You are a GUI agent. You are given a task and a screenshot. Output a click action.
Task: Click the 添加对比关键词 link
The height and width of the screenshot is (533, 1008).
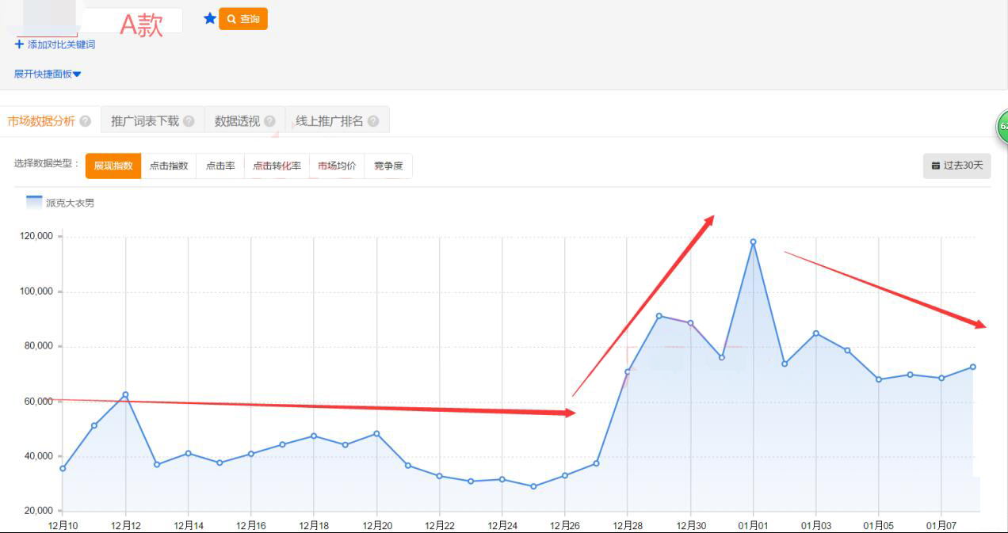pyautogui.click(x=60, y=44)
